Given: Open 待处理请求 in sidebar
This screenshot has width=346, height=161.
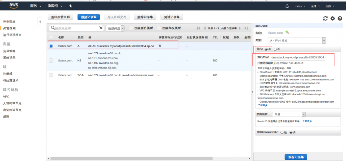Looking at the screenshot, I should pos(10,80).
